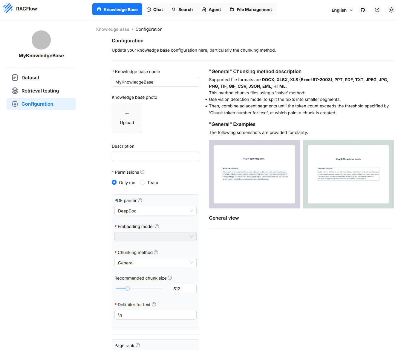This screenshot has width=398, height=350.
Task: Toggle the light/dark theme sun icon
Action: 391,10
